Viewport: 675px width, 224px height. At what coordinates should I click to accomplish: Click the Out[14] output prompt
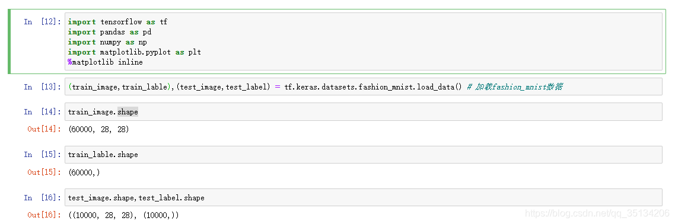[44, 129]
